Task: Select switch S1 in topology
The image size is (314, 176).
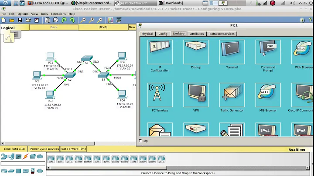Action: pos(87,58)
